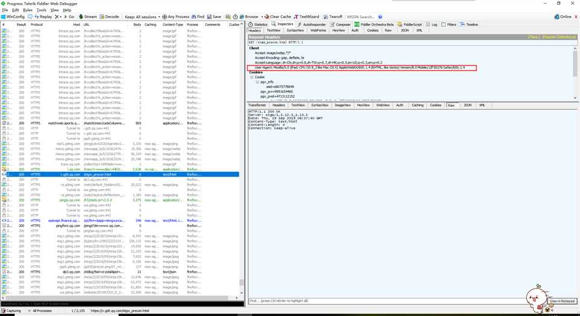Select request inspector WebForms tab
The width and height of the screenshot is (580, 316).
click(x=318, y=30)
